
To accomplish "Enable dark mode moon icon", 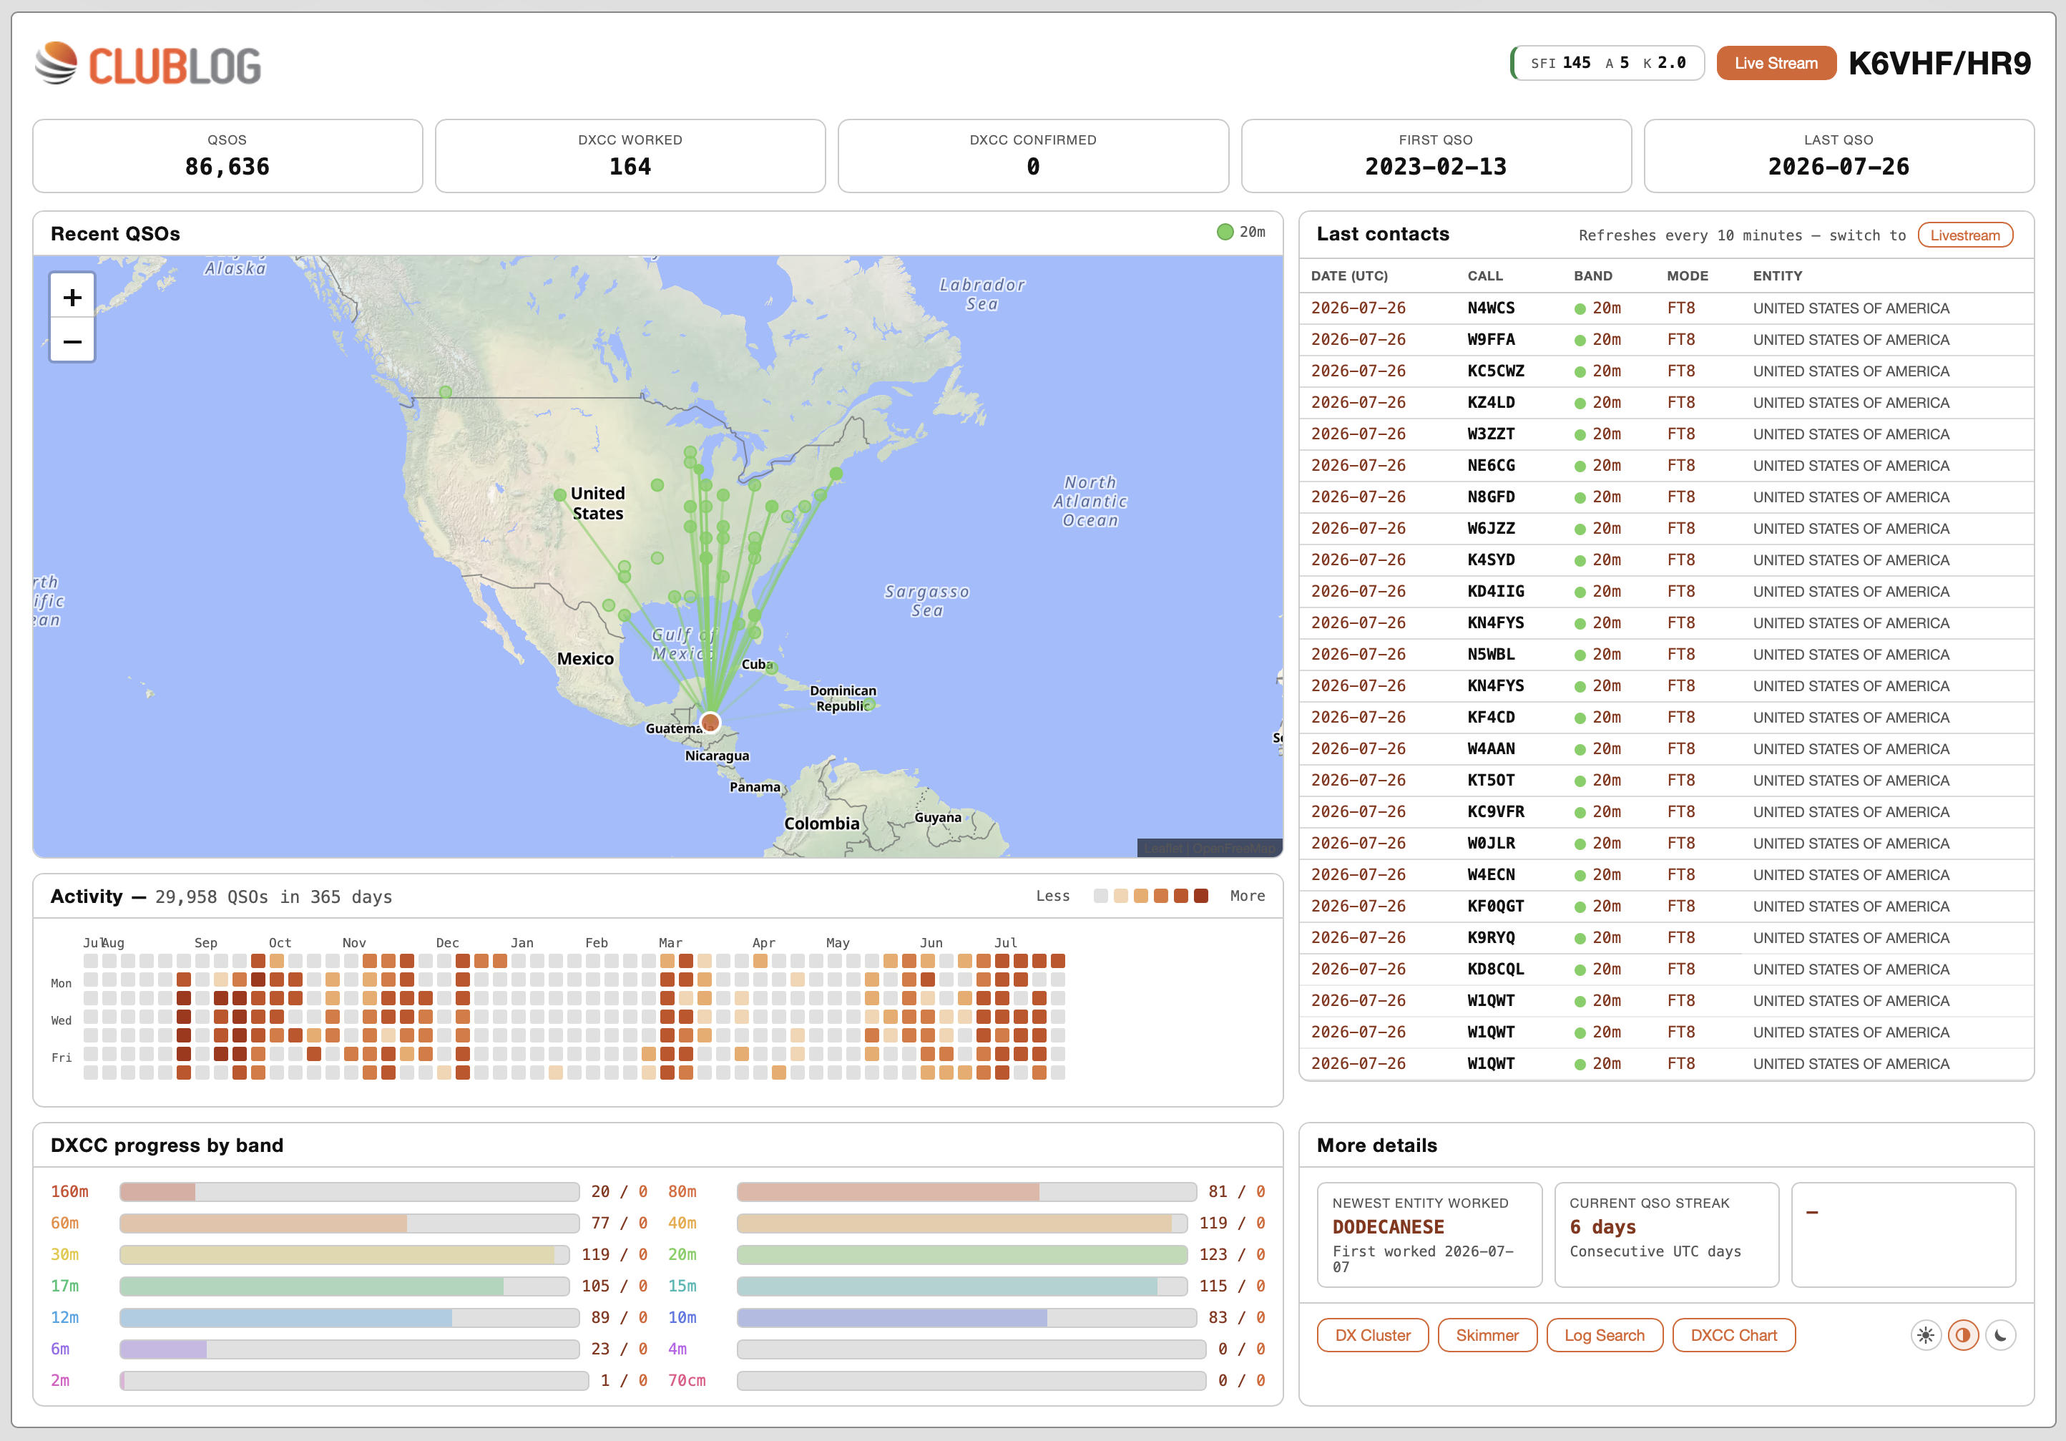I will click(x=2001, y=1335).
